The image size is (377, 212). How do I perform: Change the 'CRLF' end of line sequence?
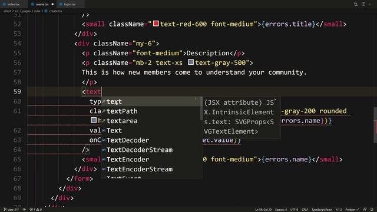click(x=305, y=210)
